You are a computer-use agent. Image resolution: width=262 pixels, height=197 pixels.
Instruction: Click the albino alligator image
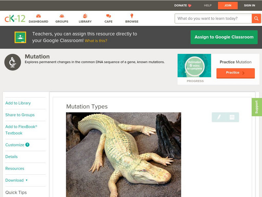[123, 155]
